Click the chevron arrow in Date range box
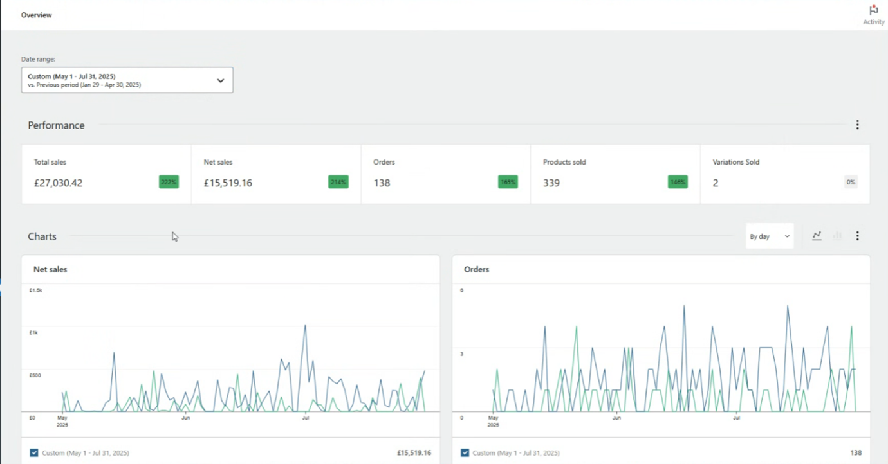 220,80
